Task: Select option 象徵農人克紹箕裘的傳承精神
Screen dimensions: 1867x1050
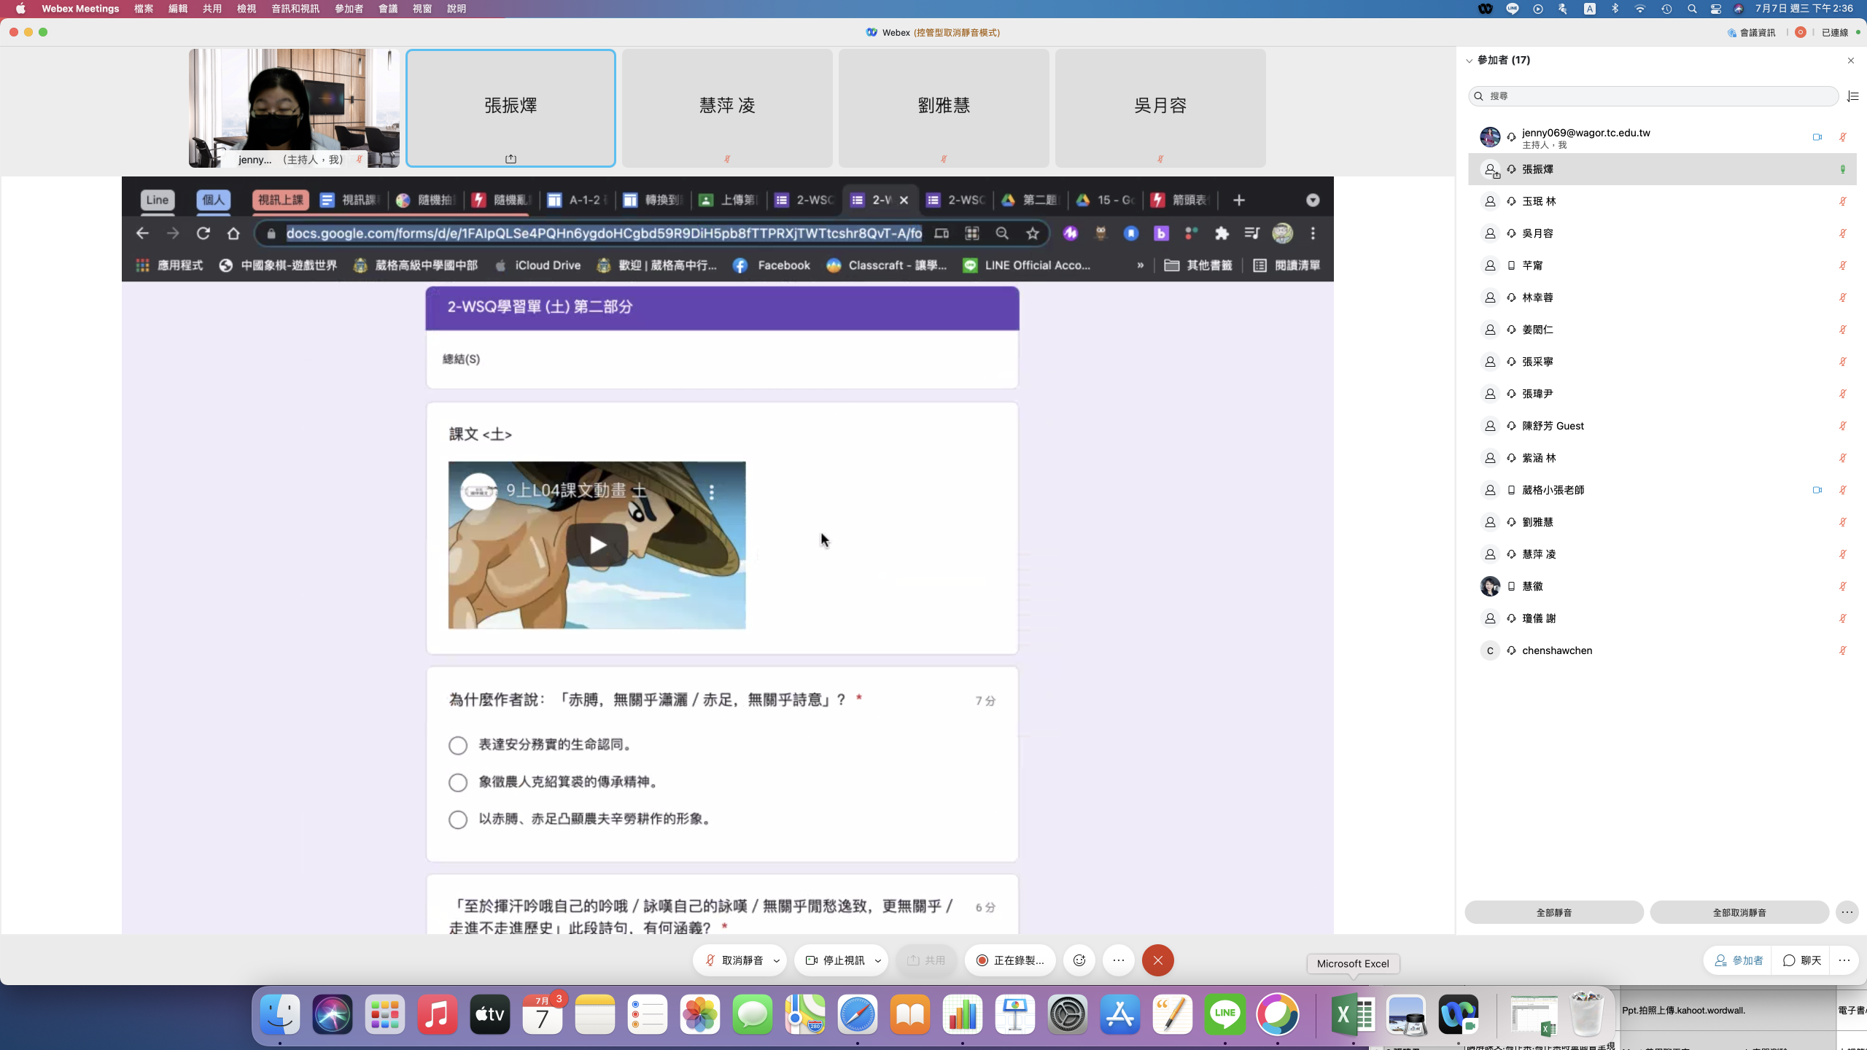Action: [458, 782]
